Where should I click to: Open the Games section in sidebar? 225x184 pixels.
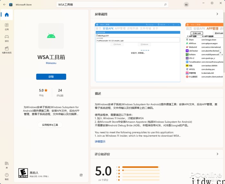pos(7,38)
